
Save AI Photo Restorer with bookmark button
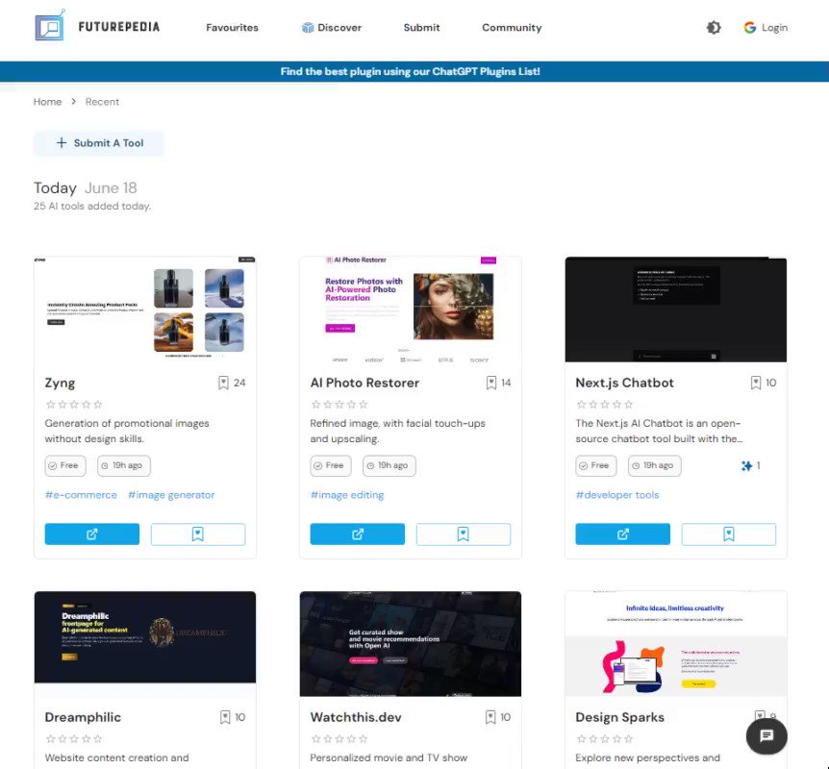[464, 533]
